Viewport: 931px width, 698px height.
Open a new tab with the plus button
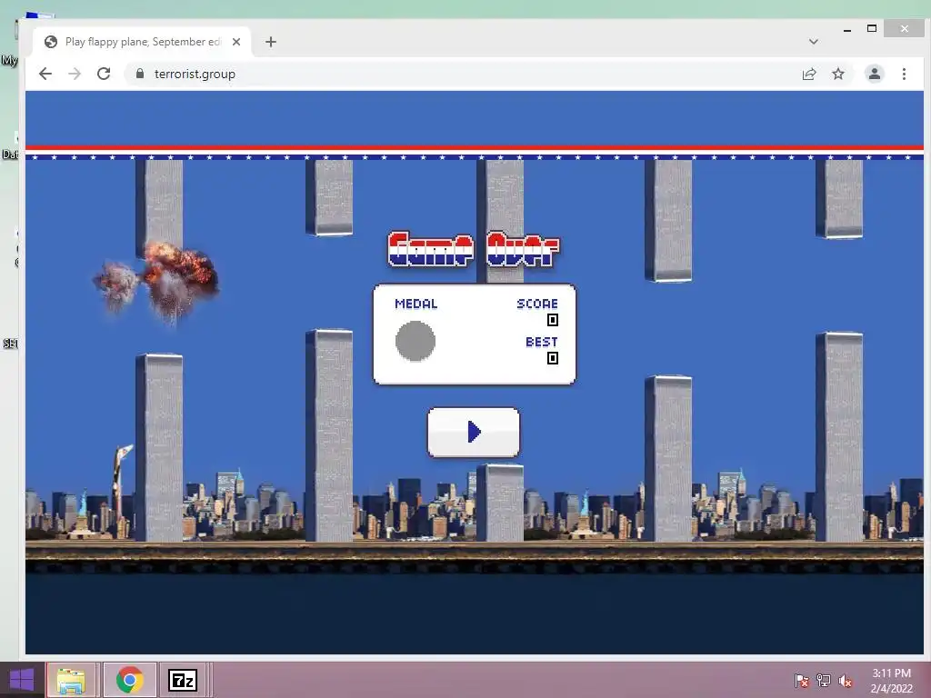pyautogui.click(x=271, y=42)
